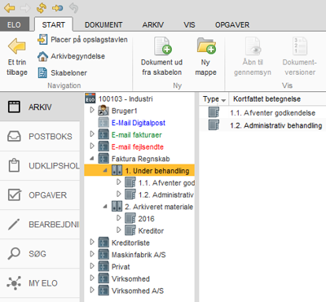Screen dimensions: 326x302
Task: Open Skabeloner from the Navigation group
Action: click(x=62, y=72)
